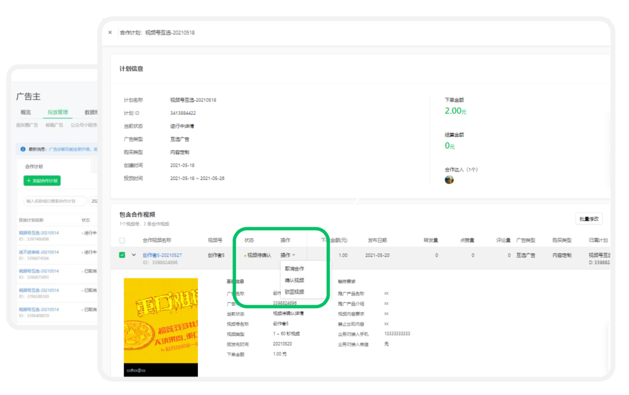Click the cooperation plan search input field
This screenshot has height=395, width=629.
coord(54,201)
